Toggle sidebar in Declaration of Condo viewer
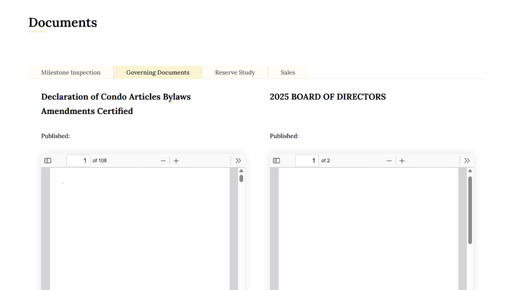The image size is (516, 290). (x=48, y=161)
